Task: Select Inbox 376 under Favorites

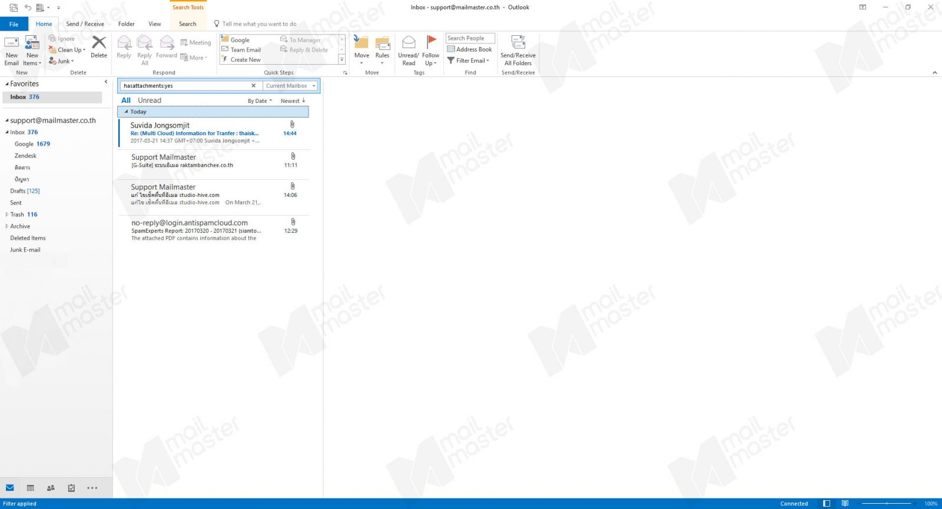Action: click(52, 97)
